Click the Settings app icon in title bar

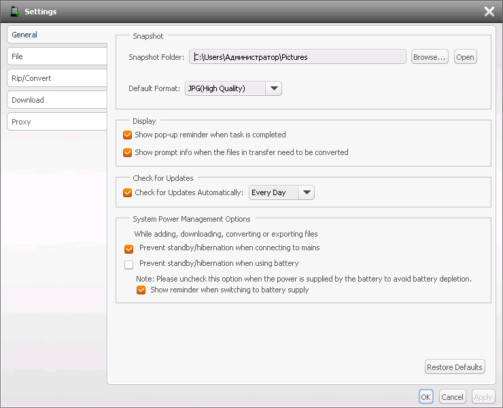click(15, 11)
